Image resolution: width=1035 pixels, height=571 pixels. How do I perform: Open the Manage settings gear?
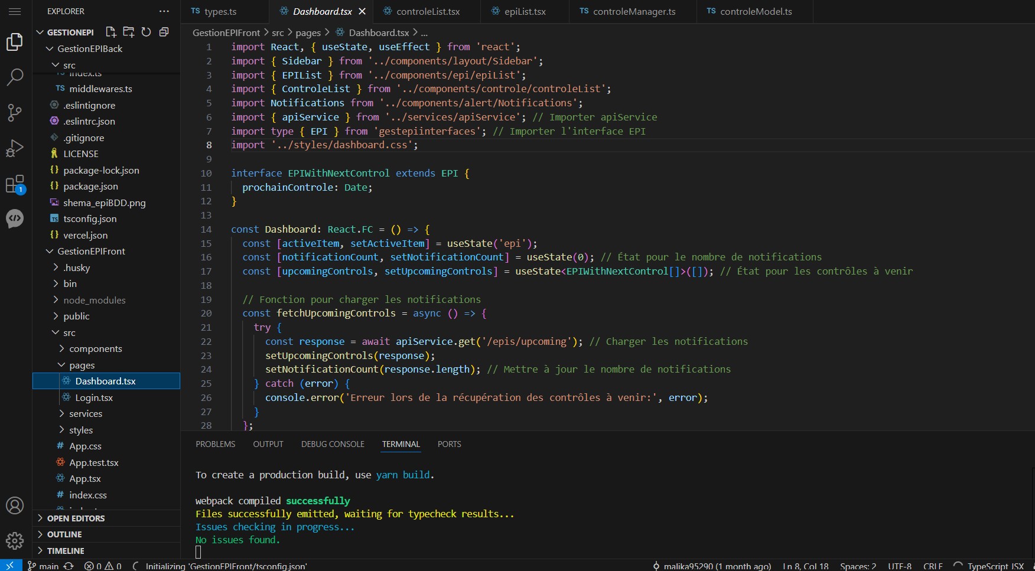(15, 540)
